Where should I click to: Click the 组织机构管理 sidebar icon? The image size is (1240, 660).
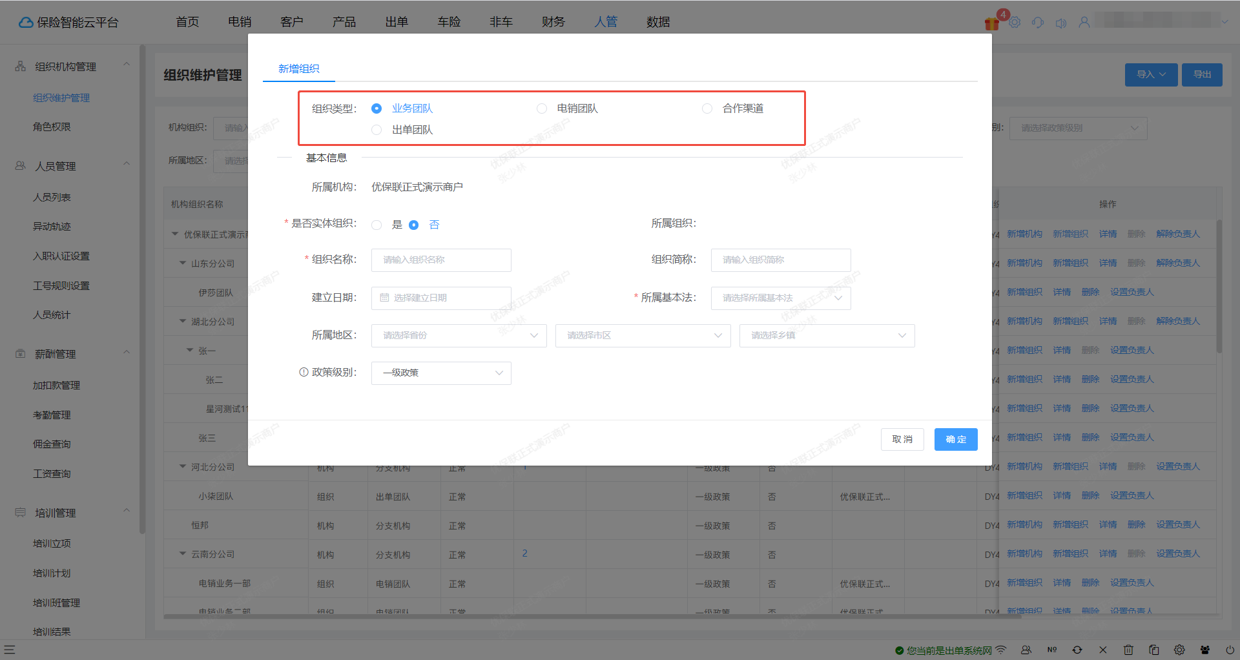click(x=21, y=67)
